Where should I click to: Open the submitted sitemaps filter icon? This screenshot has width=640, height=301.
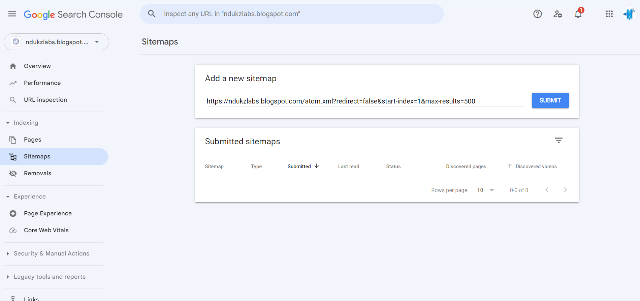coord(558,140)
